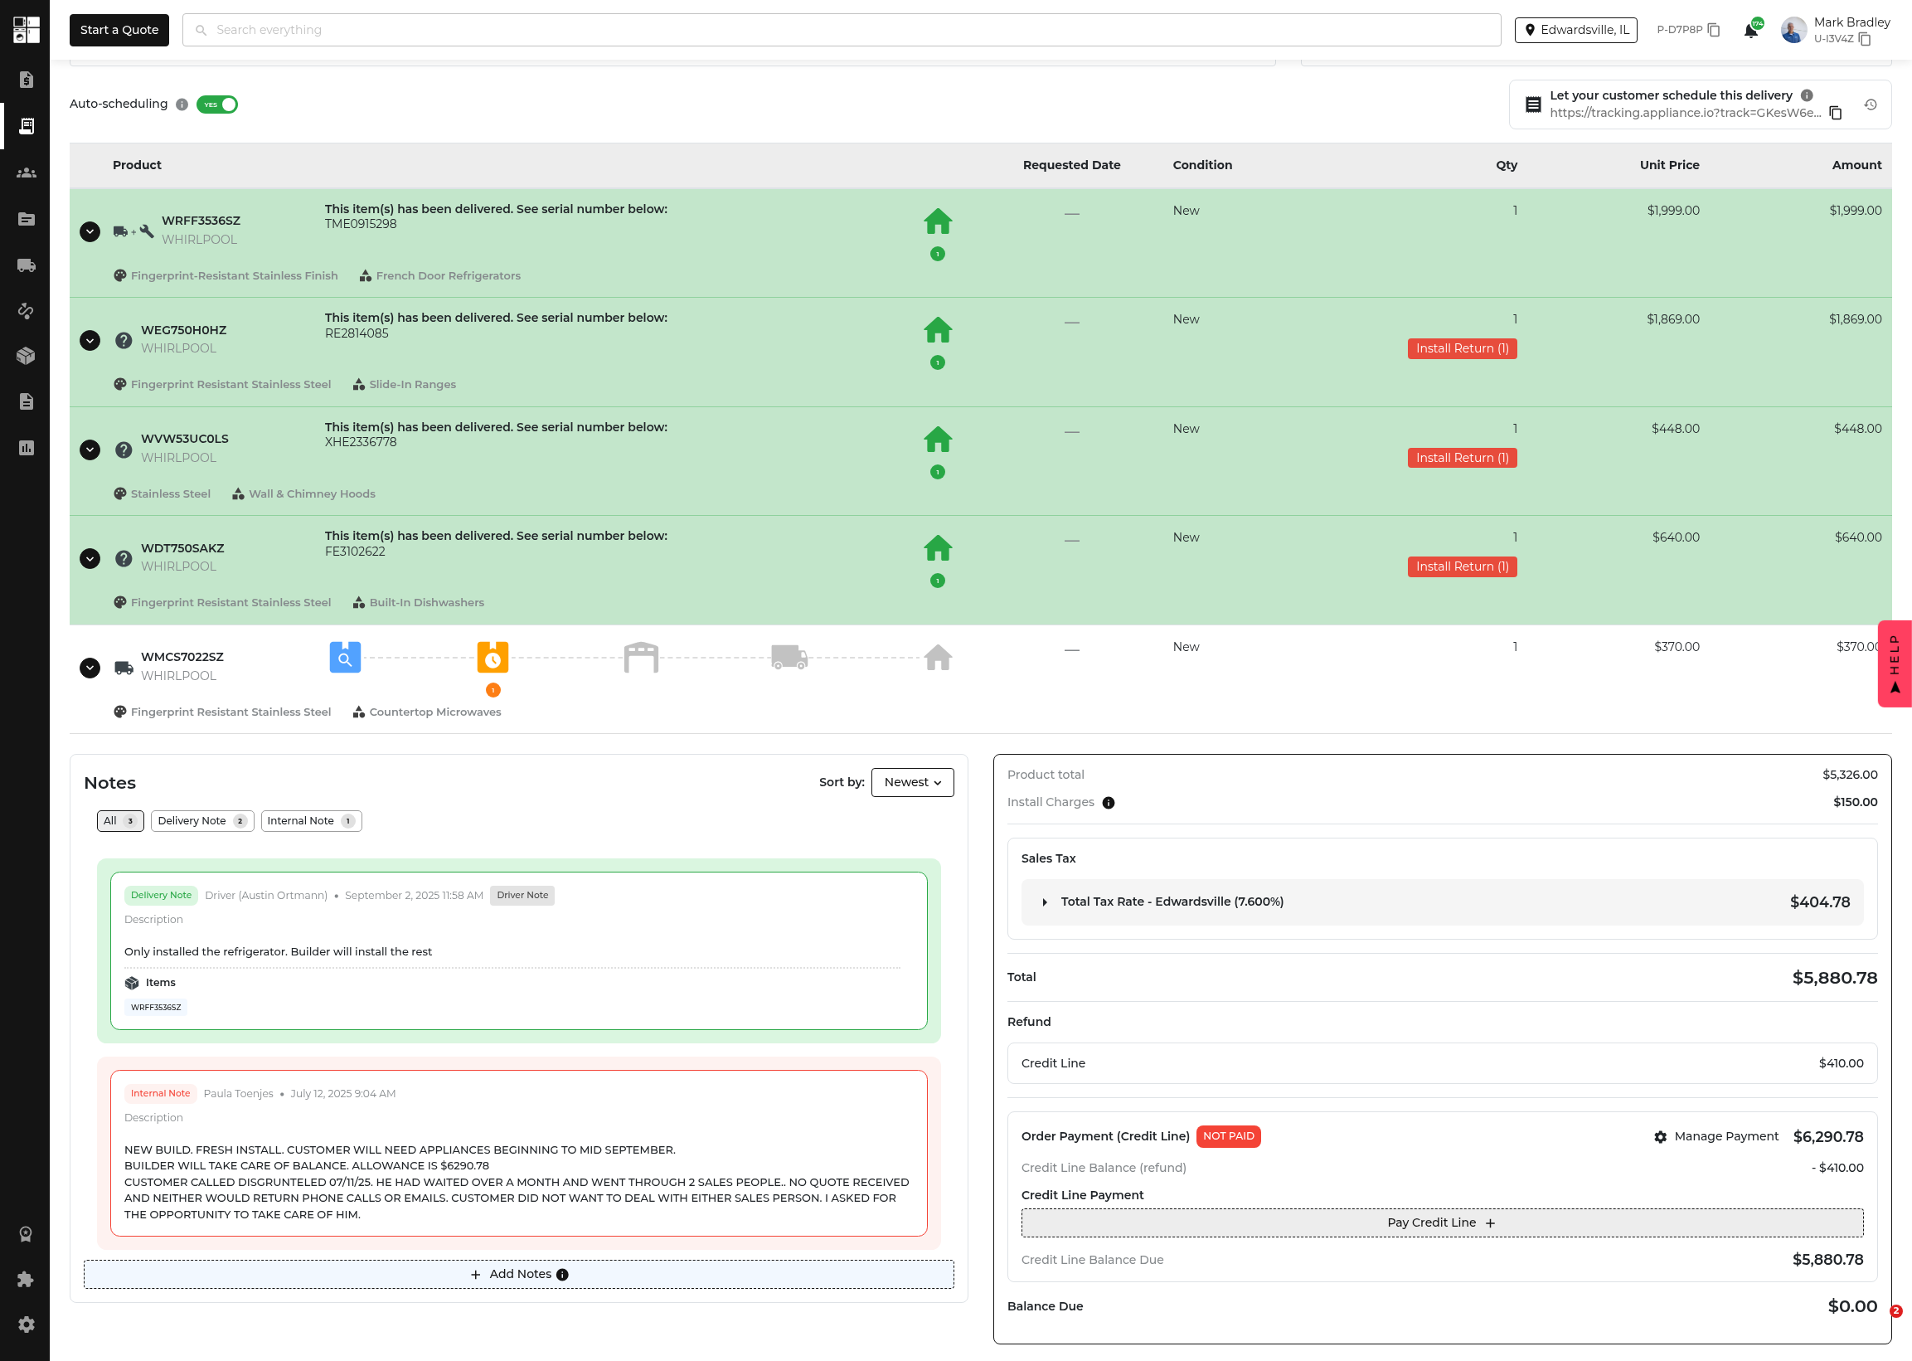Expand the WMCS7022SZ product row
1912x1361 pixels.
tap(90, 668)
